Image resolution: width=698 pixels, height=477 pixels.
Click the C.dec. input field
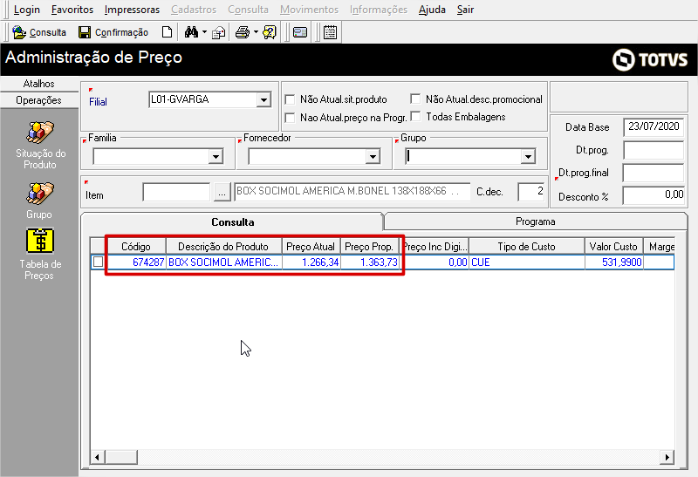(x=531, y=192)
